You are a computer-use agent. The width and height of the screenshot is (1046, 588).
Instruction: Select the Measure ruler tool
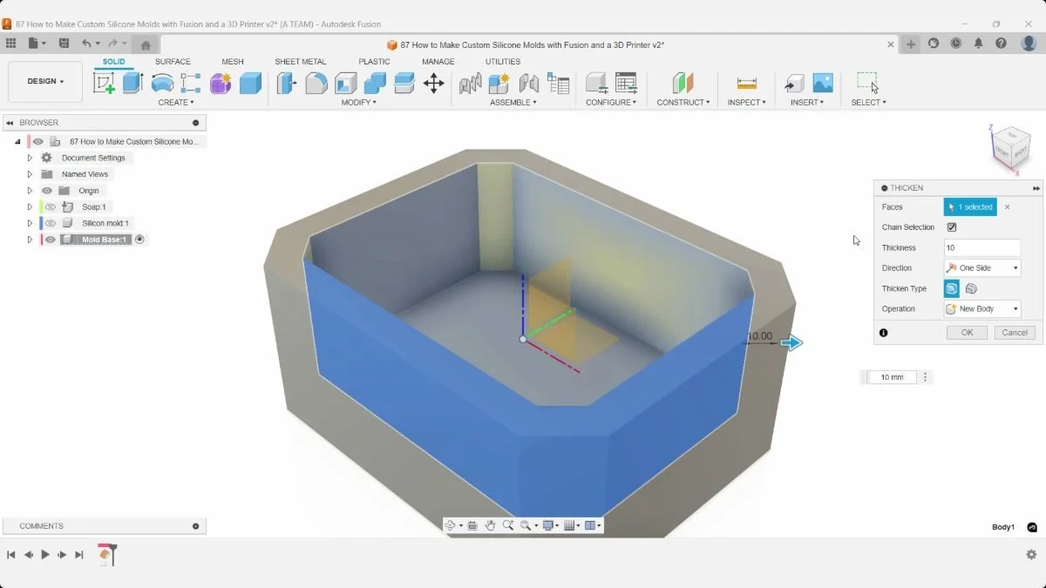click(x=747, y=83)
